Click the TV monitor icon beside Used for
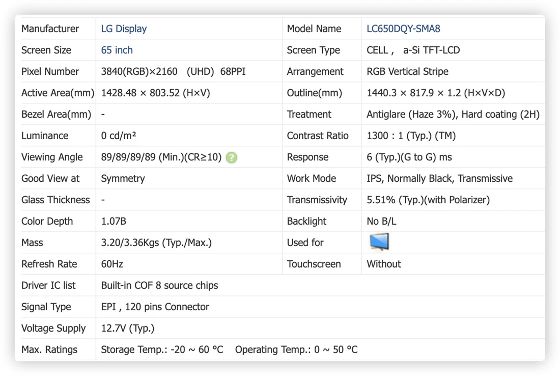The height and width of the screenshot is (376, 560). click(x=379, y=242)
